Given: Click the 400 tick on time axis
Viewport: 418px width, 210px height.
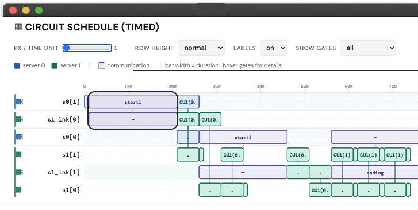Looking at the screenshot, I should 260,87.
